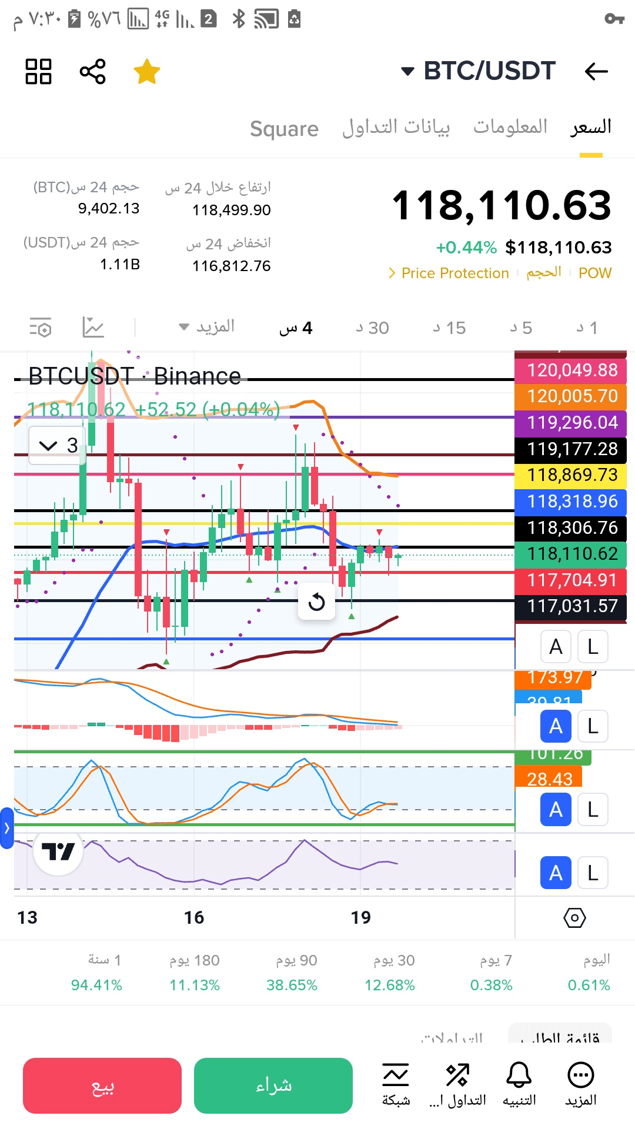
Task: Select the 30 د timeframe
Action: coord(373,328)
